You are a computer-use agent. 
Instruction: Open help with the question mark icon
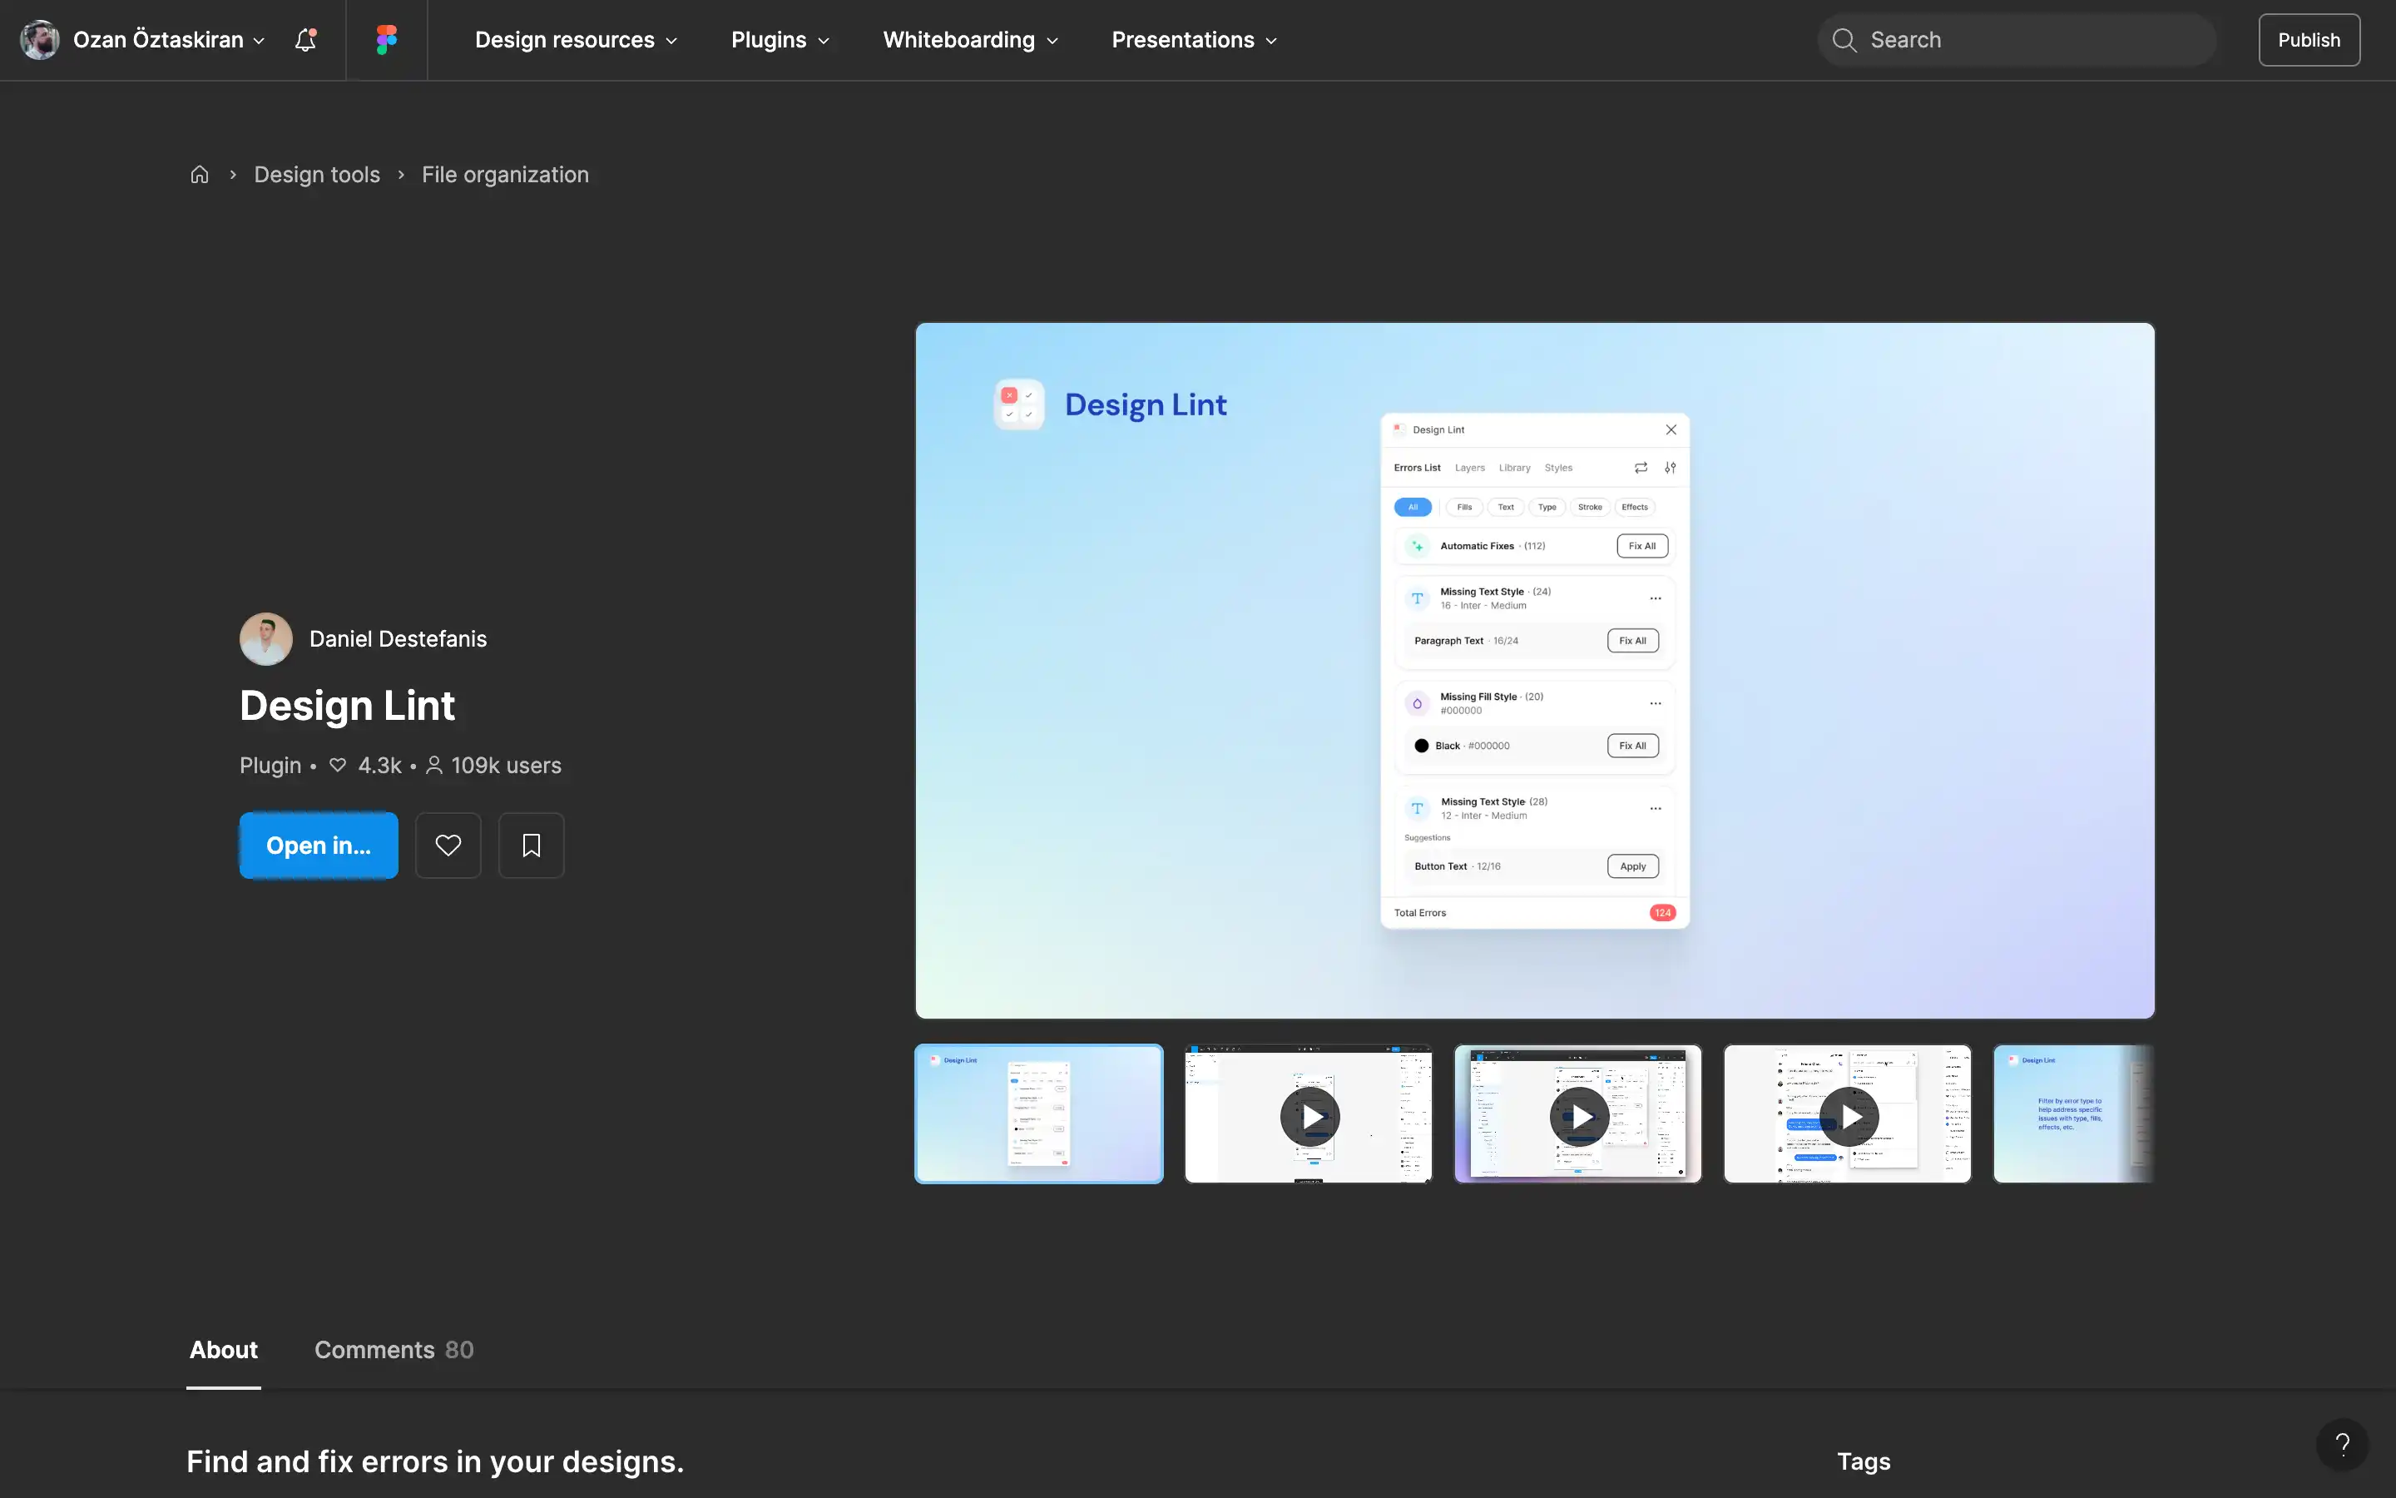[2343, 1445]
